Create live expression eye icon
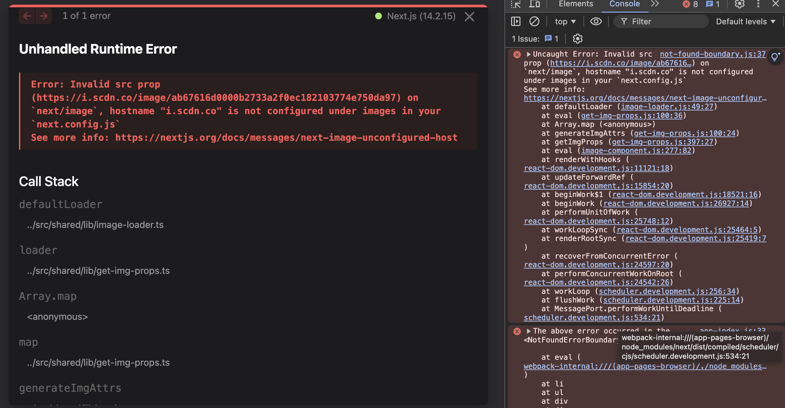785x408 pixels. 596,22
